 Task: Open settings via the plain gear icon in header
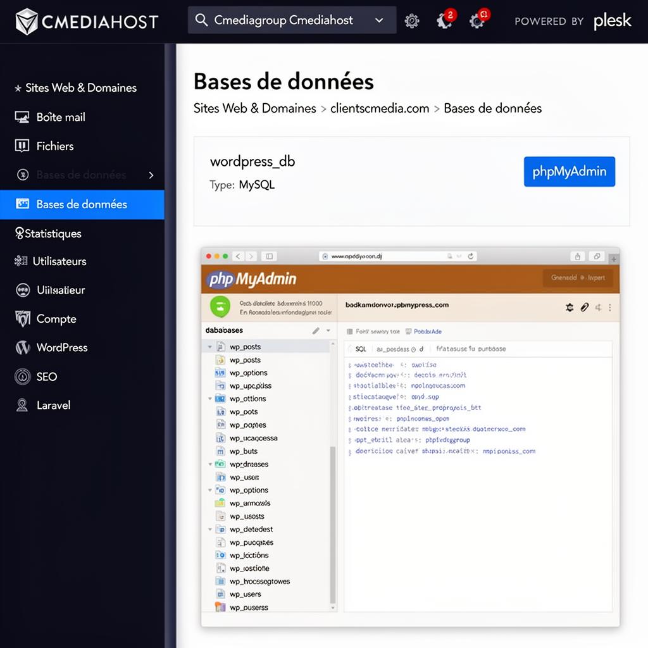tap(411, 21)
